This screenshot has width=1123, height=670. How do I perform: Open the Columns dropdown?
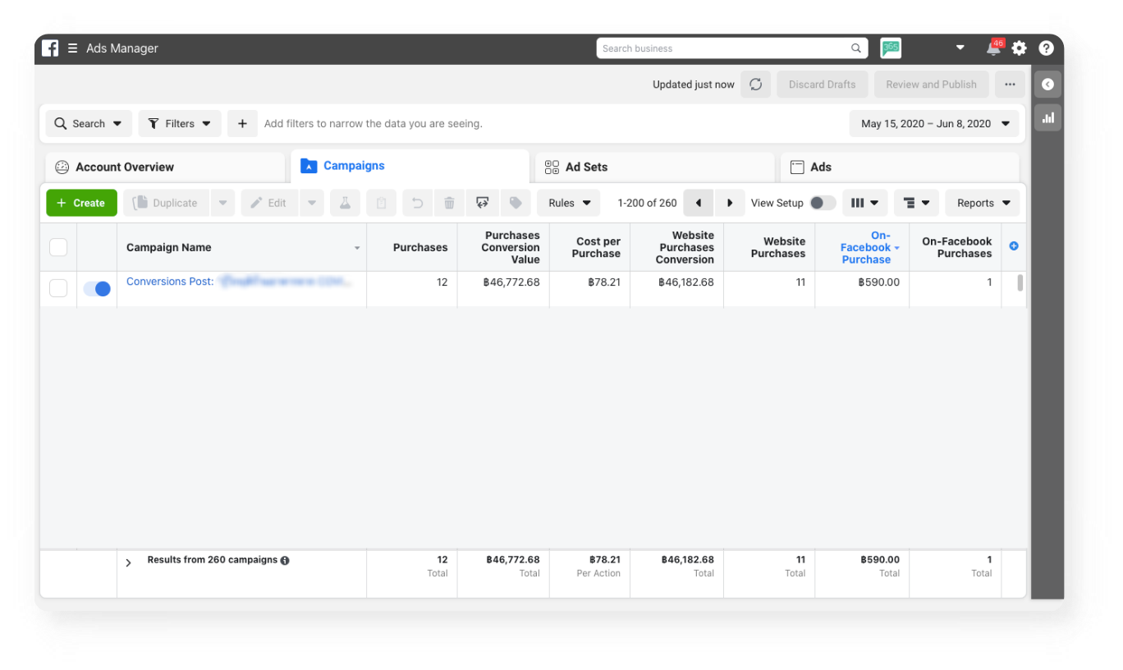point(864,203)
